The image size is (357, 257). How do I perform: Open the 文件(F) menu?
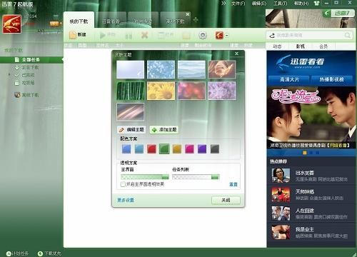(238, 4)
